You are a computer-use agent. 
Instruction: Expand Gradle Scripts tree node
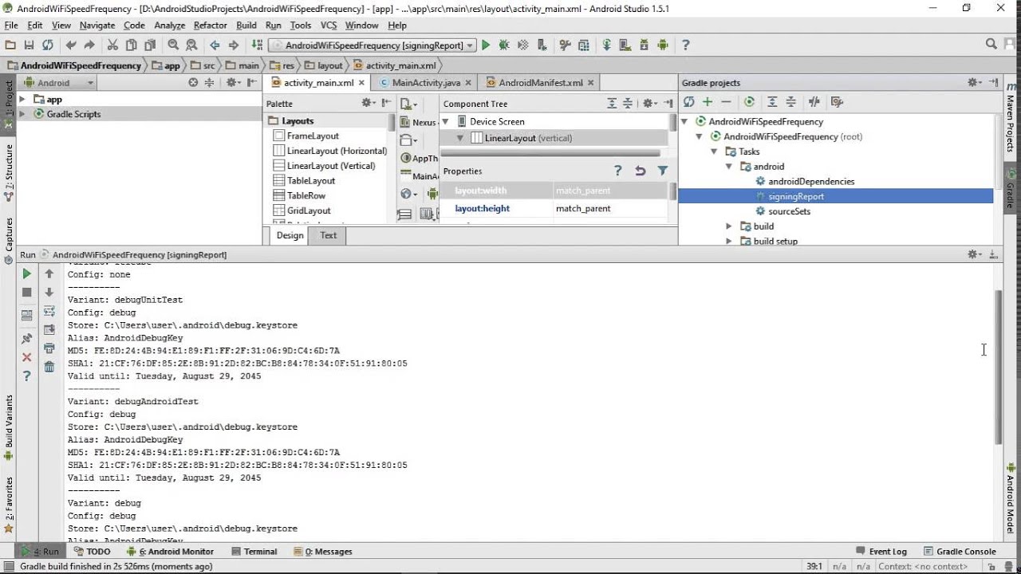[x=22, y=114]
